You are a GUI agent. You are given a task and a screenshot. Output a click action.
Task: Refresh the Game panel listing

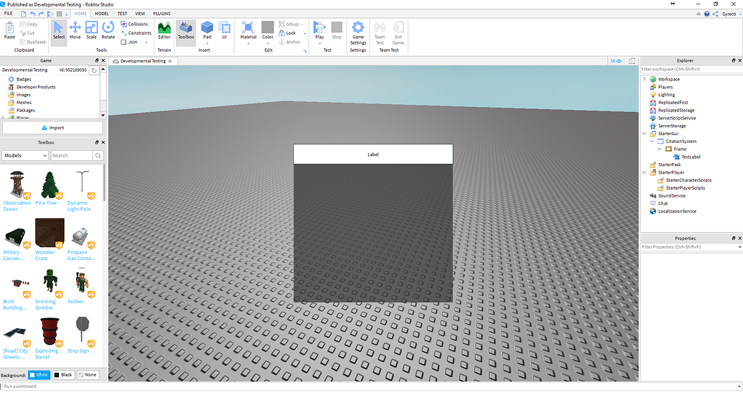pyautogui.click(x=94, y=70)
